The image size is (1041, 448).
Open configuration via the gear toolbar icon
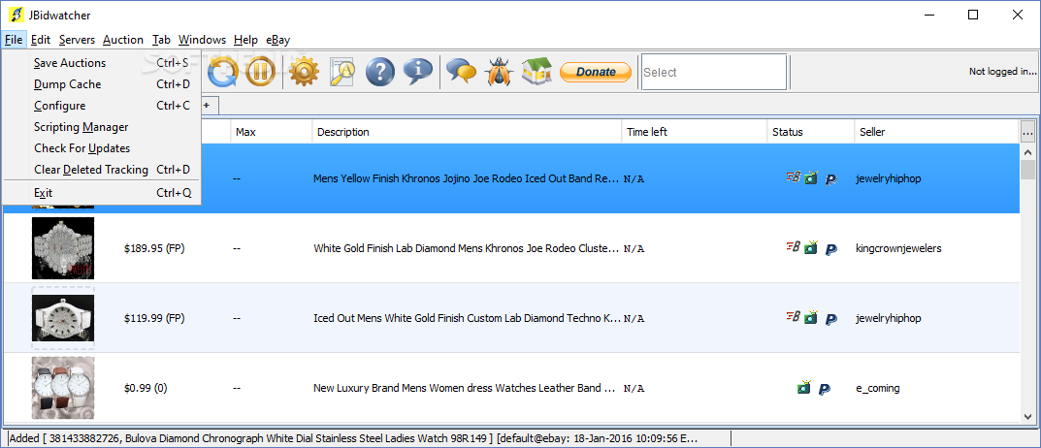(304, 72)
